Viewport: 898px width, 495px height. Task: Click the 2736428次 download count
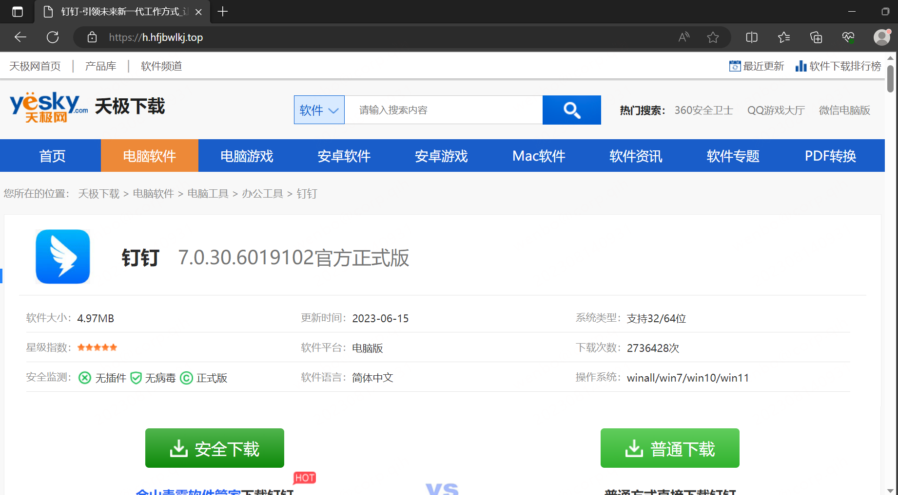tap(653, 348)
